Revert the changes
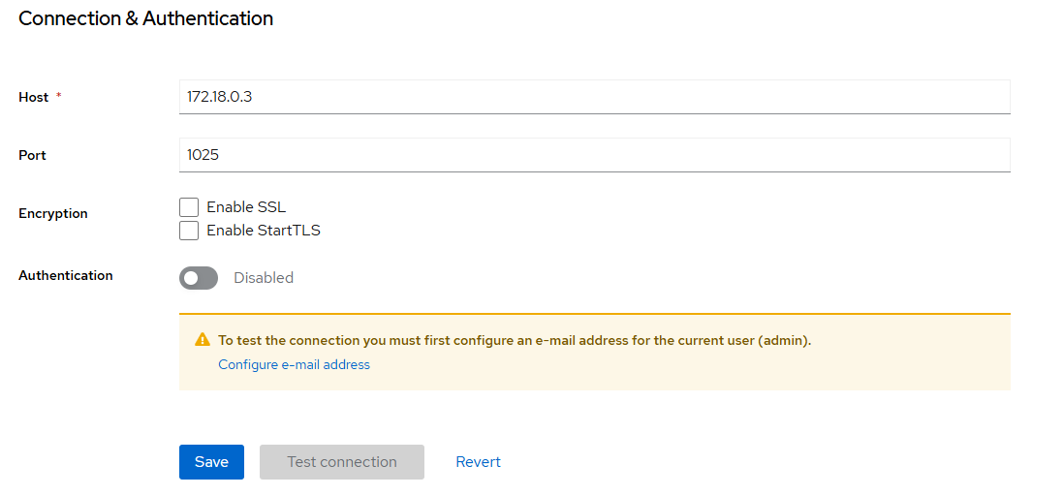The width and height of the screenshot is (1063, 496). pyautogui.click(x=478, y=462)
